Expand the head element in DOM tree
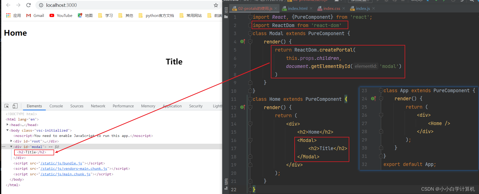The width and height of the screenshot is (479, 194). (x=7, y=125)
